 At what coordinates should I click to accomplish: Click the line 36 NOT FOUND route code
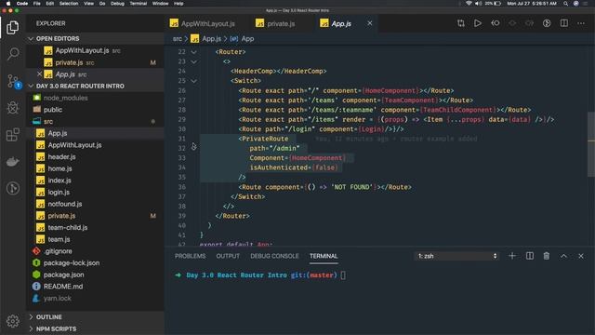[x=324, y=187]
